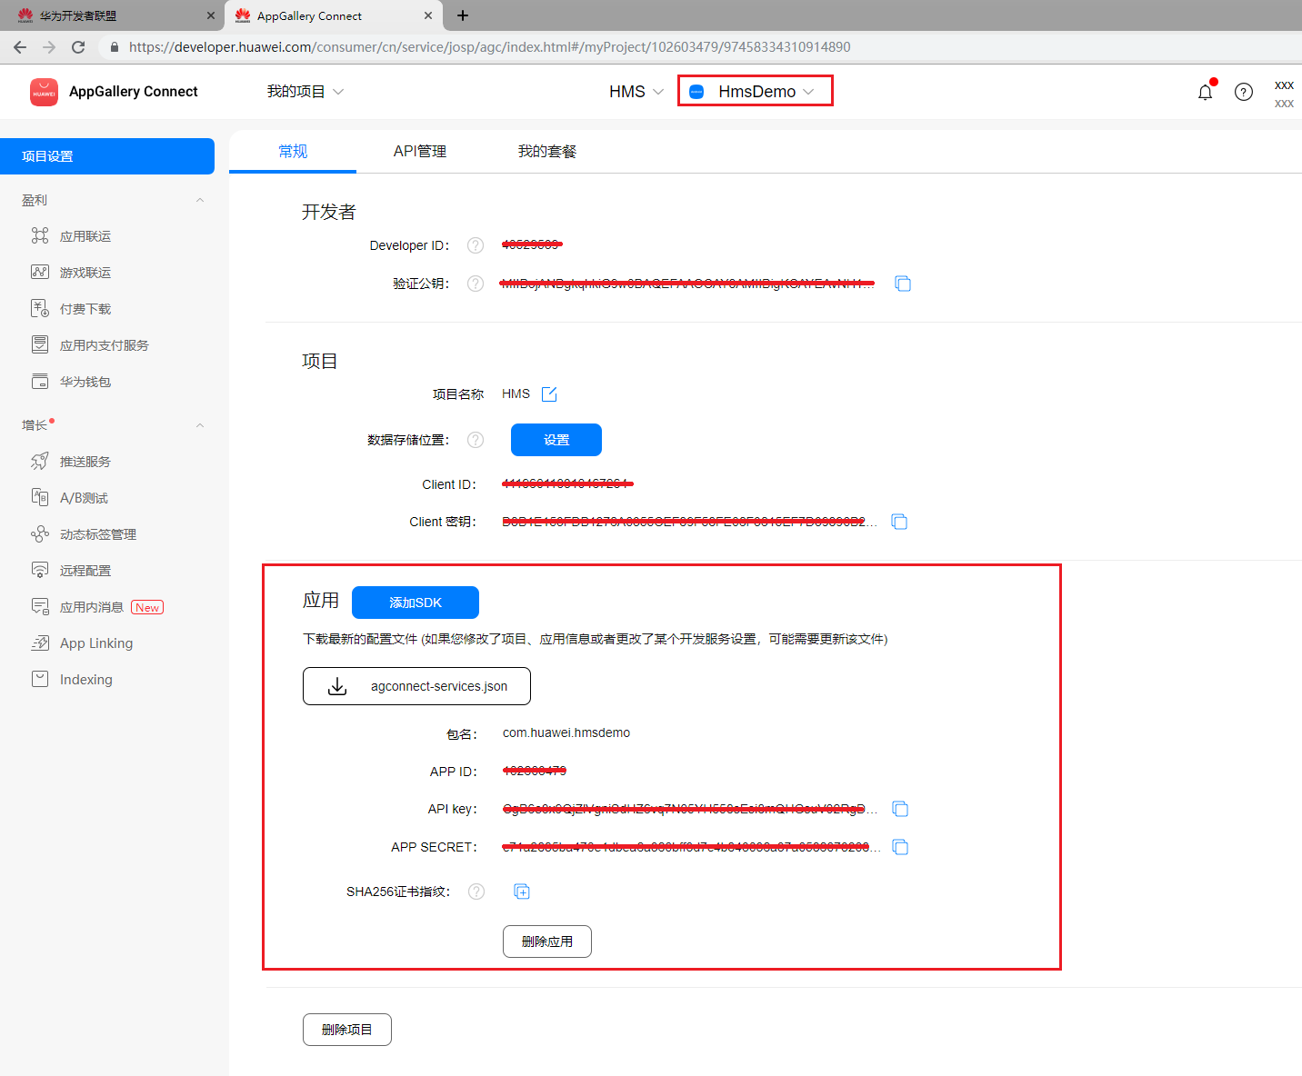Open the 我的项目 dropdown
The width and height of the screenshot is (1302, 1076).
305,92
